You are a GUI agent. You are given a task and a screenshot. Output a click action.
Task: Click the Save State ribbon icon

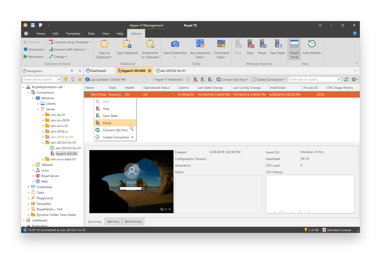coord(277,44)
